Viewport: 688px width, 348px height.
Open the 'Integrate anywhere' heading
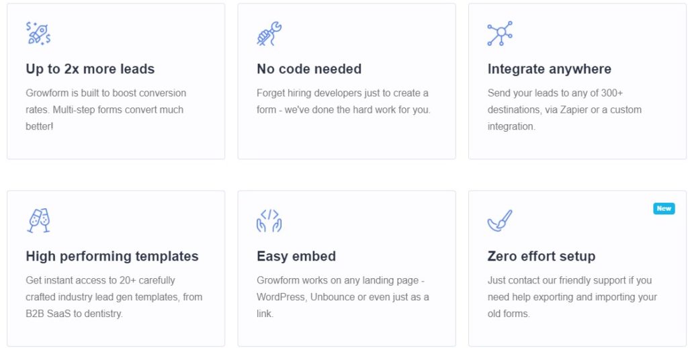tap(550, 69)
